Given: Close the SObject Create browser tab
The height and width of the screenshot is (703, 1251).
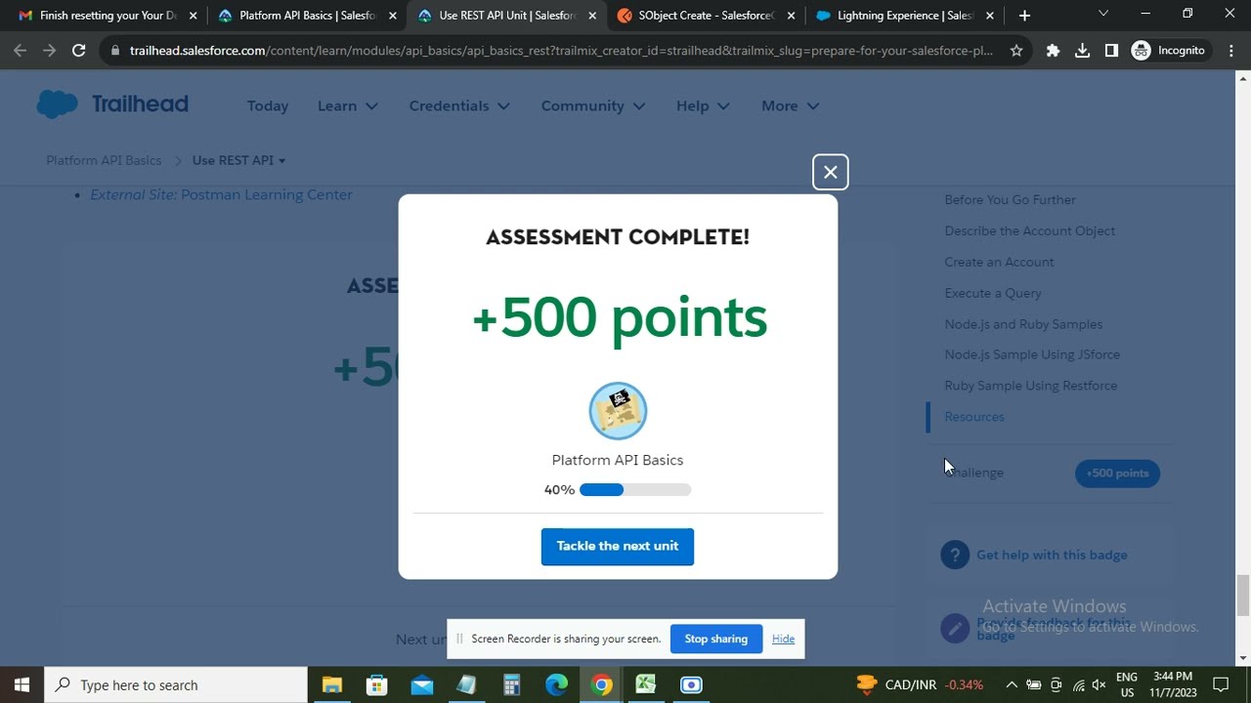Looking at the screenshot, I should [x=791, y=16].
